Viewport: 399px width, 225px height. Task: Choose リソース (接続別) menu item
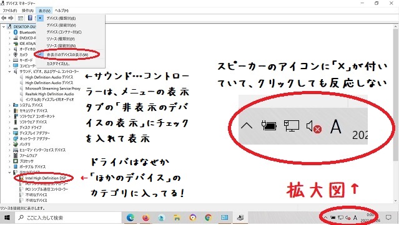click(61, 45)
